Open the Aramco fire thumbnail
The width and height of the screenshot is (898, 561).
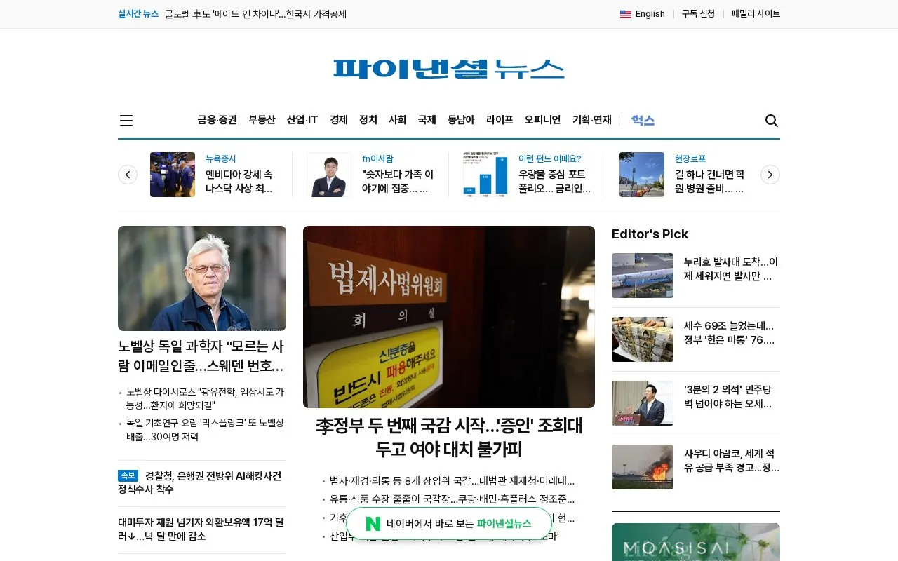coord(643,467)
